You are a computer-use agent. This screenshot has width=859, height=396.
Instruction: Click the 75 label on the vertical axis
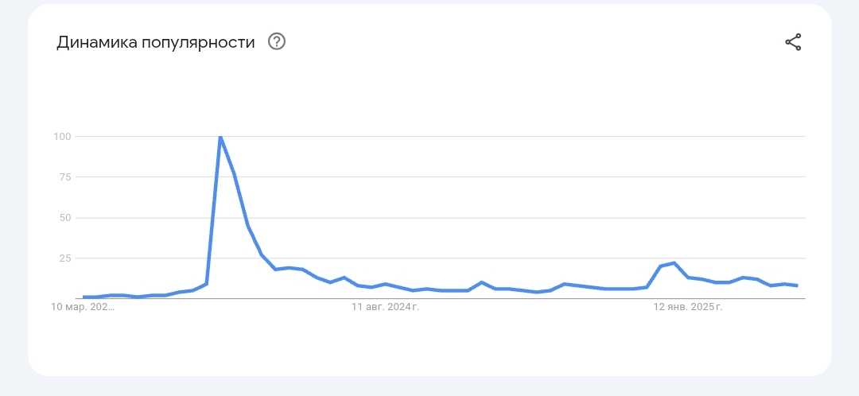[65, 177]
